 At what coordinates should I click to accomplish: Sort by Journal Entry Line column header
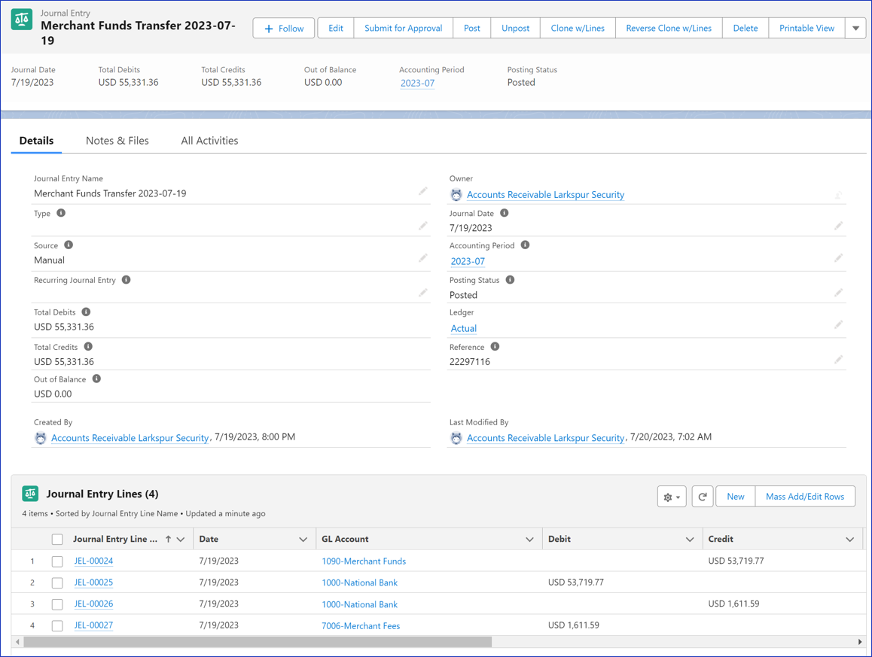pos(115,539)
